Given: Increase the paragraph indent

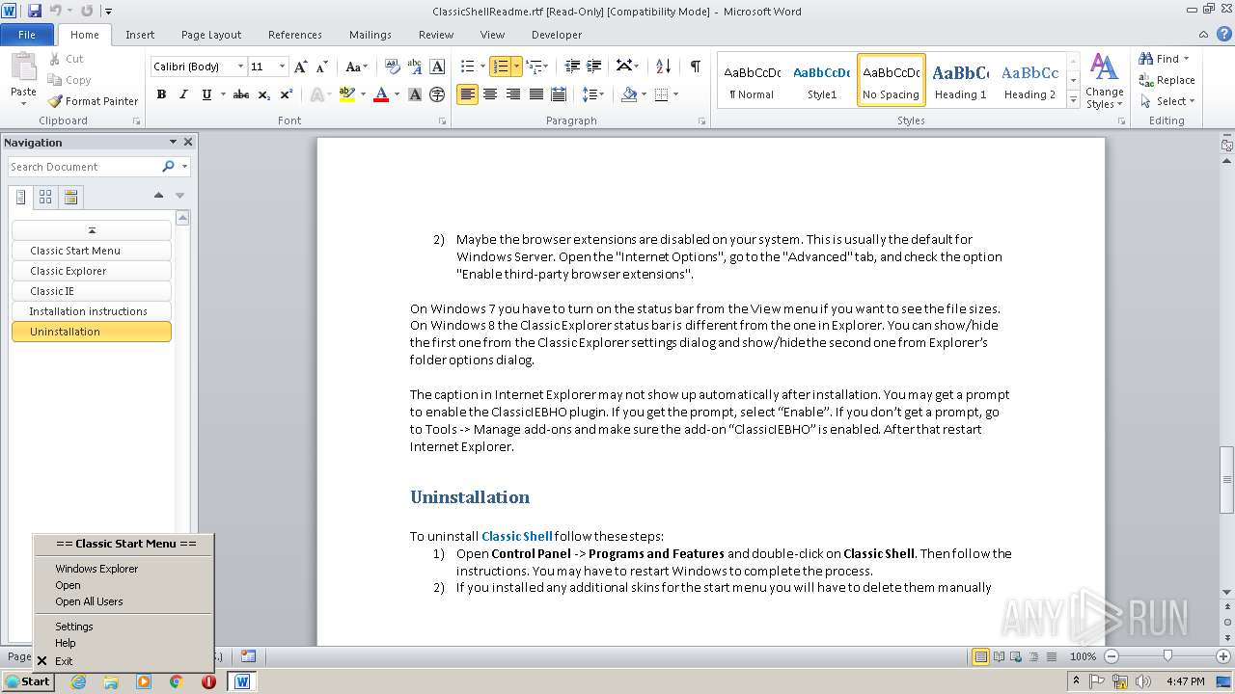Looking at the screenshot, I should click(x=595, y=67).
